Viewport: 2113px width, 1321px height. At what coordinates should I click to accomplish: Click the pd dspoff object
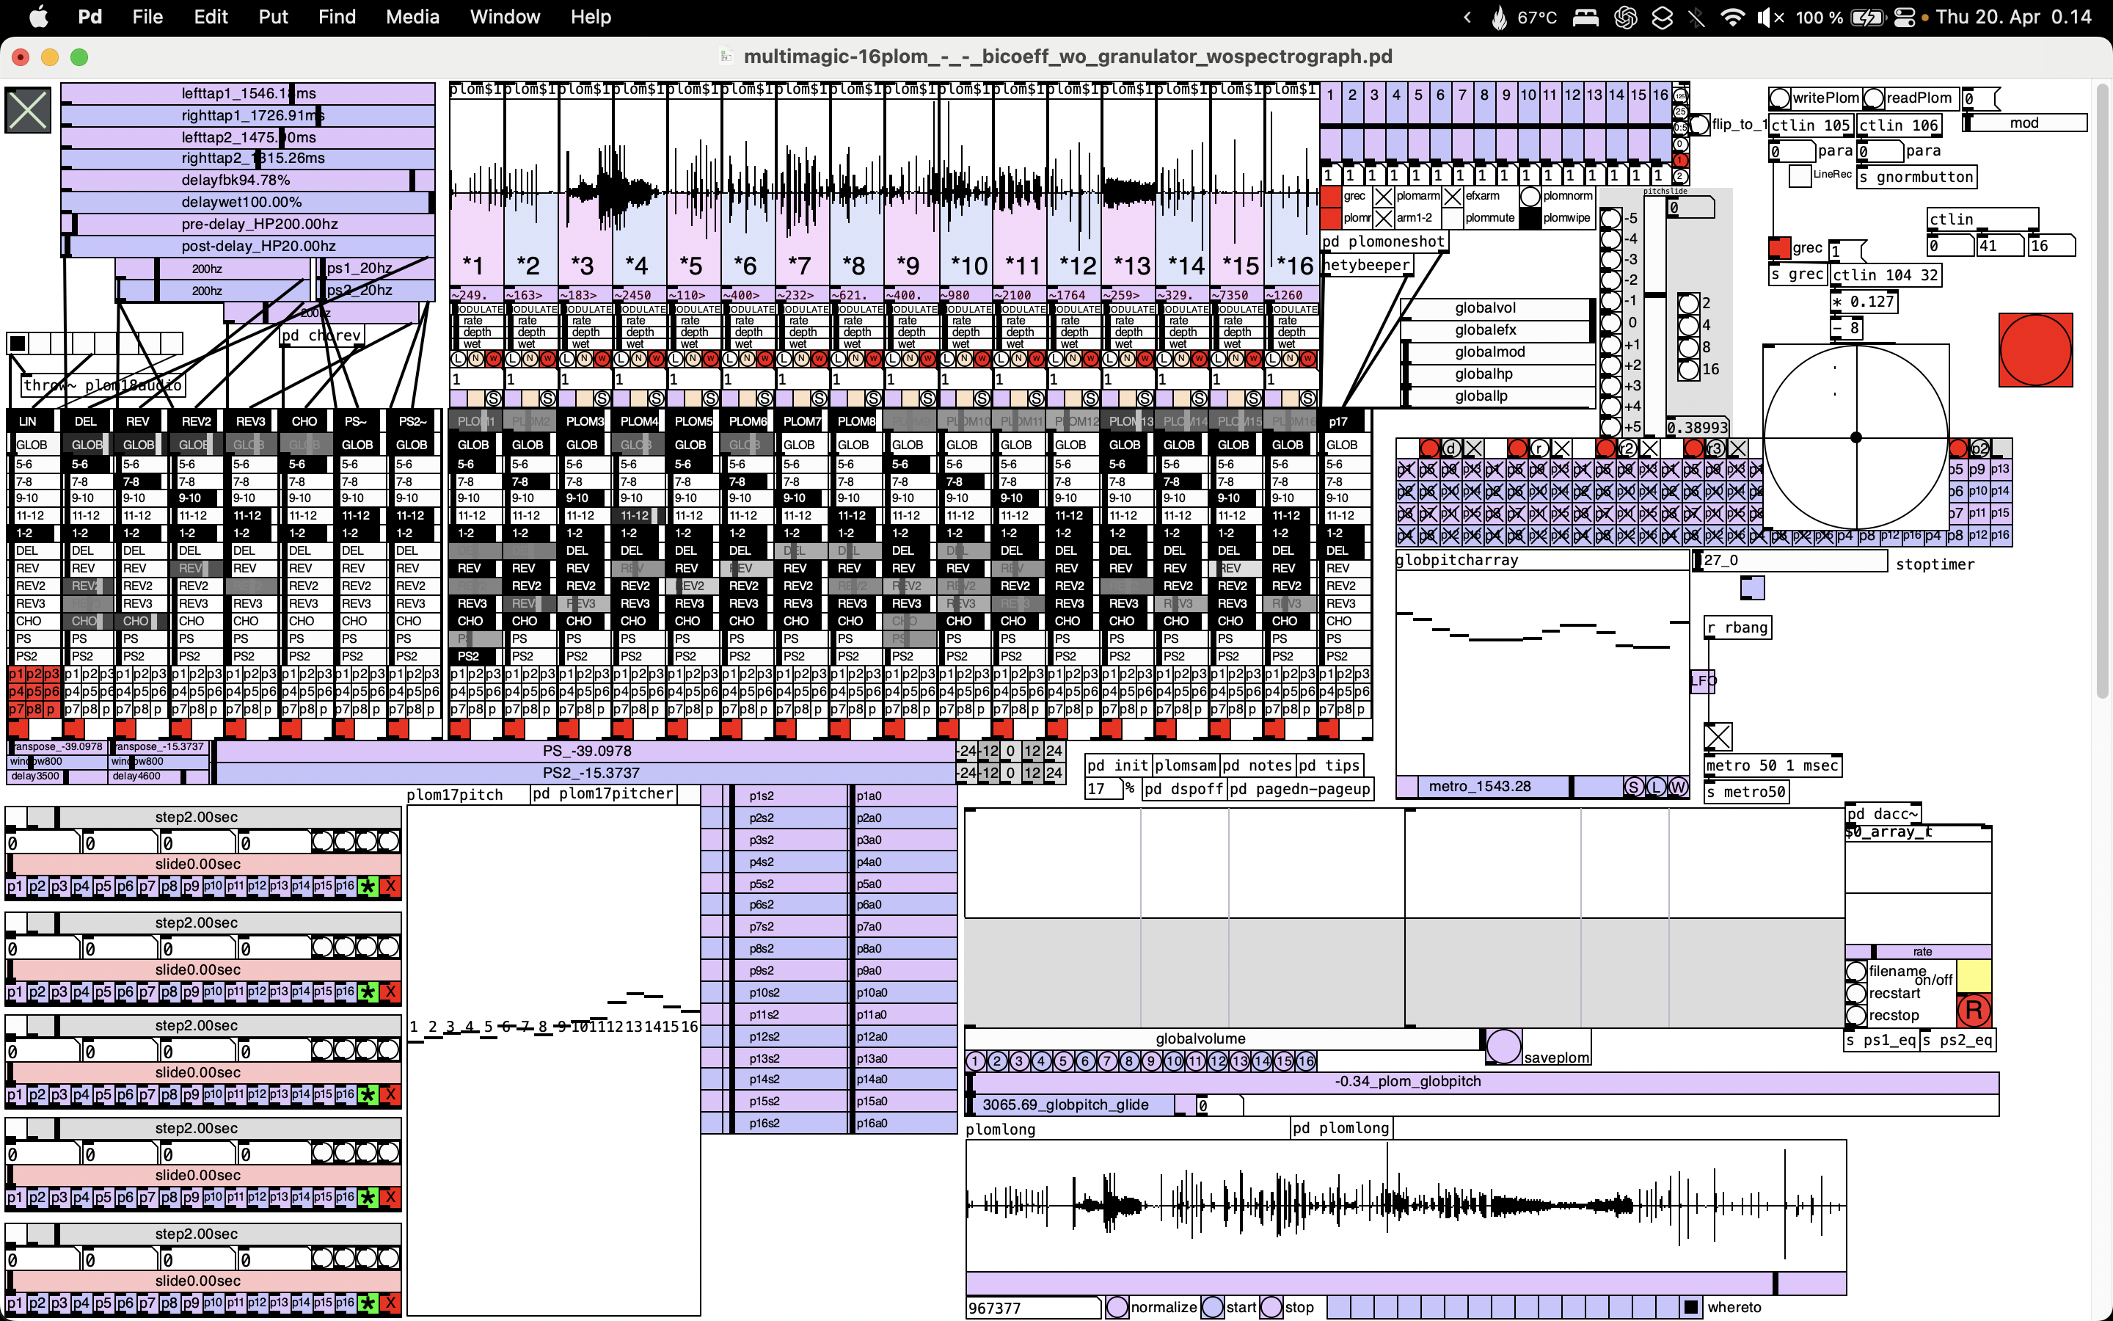coord(1183,789)
